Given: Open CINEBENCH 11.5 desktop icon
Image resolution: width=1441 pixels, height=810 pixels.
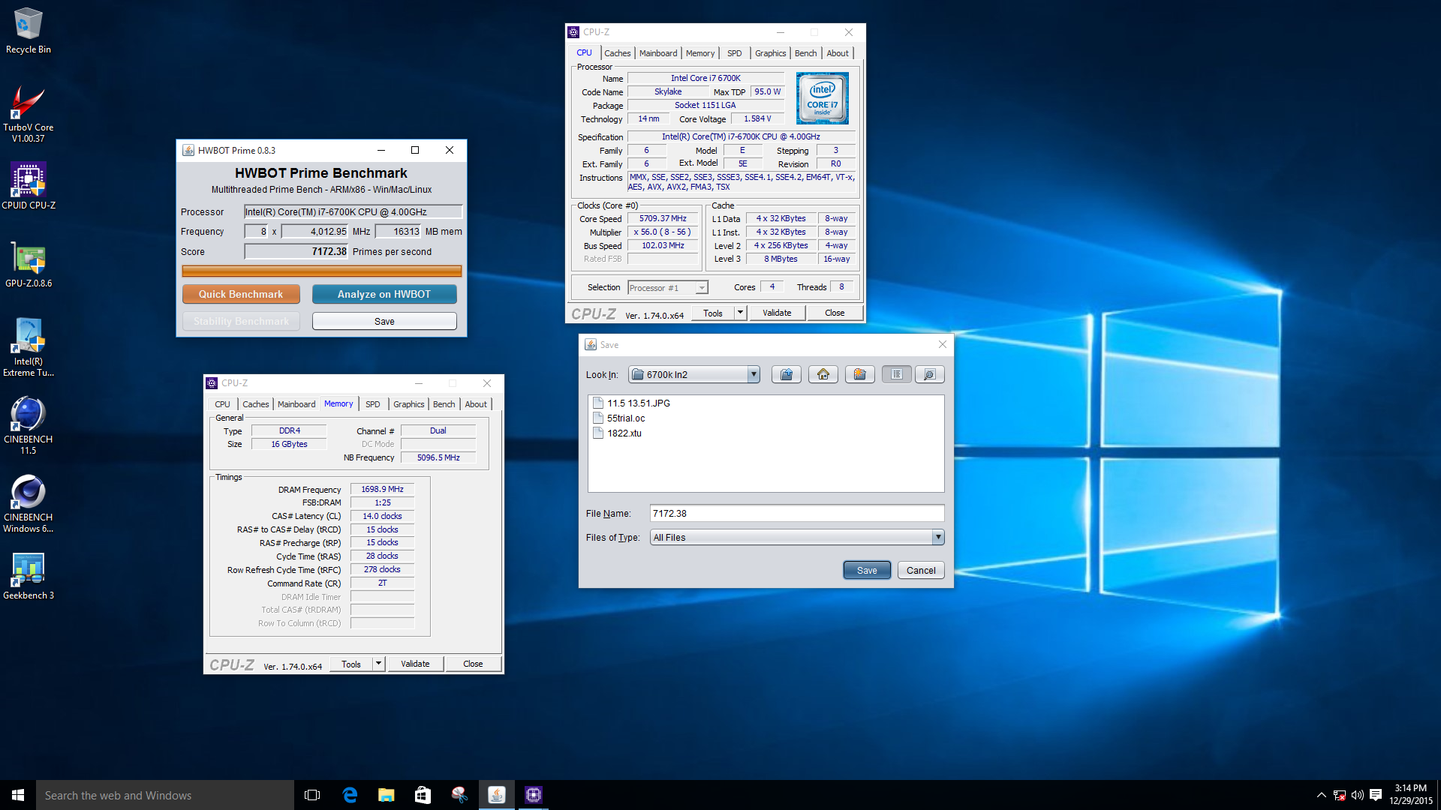Looking at the screenshot, I should 29,426.
